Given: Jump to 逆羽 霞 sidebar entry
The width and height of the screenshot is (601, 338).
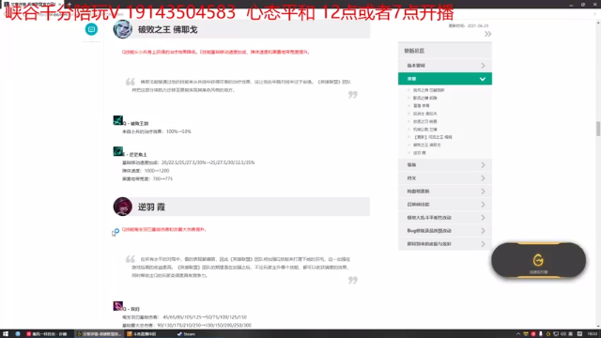Looking at the screenshot, I should 420,152.
